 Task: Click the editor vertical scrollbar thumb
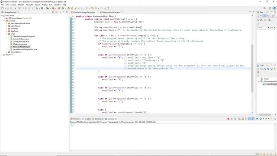[x=252, y=68]
